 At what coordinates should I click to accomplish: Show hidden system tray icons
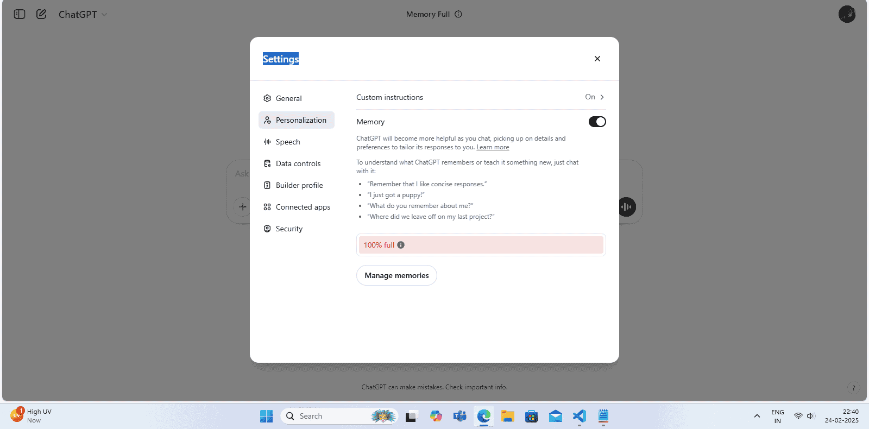coord(757,416)
